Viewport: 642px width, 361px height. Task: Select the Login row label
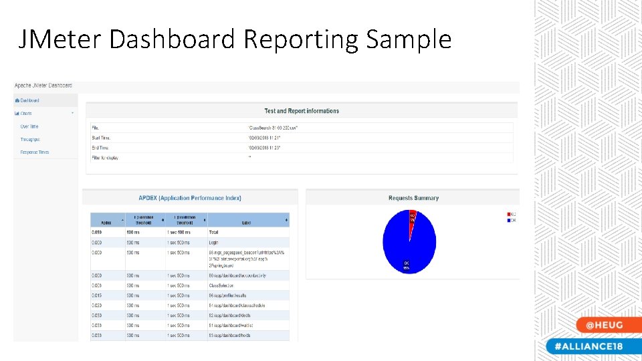point(213,243)
